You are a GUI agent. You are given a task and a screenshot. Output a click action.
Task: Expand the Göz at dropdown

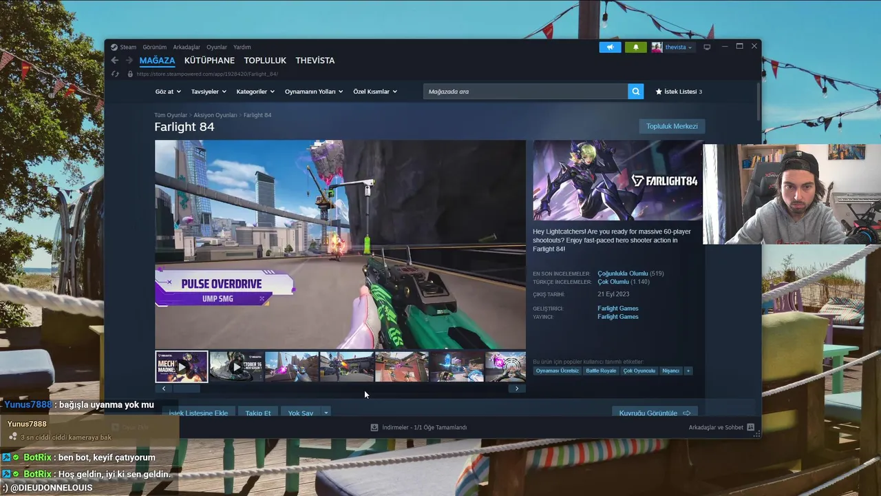(168, 92)
